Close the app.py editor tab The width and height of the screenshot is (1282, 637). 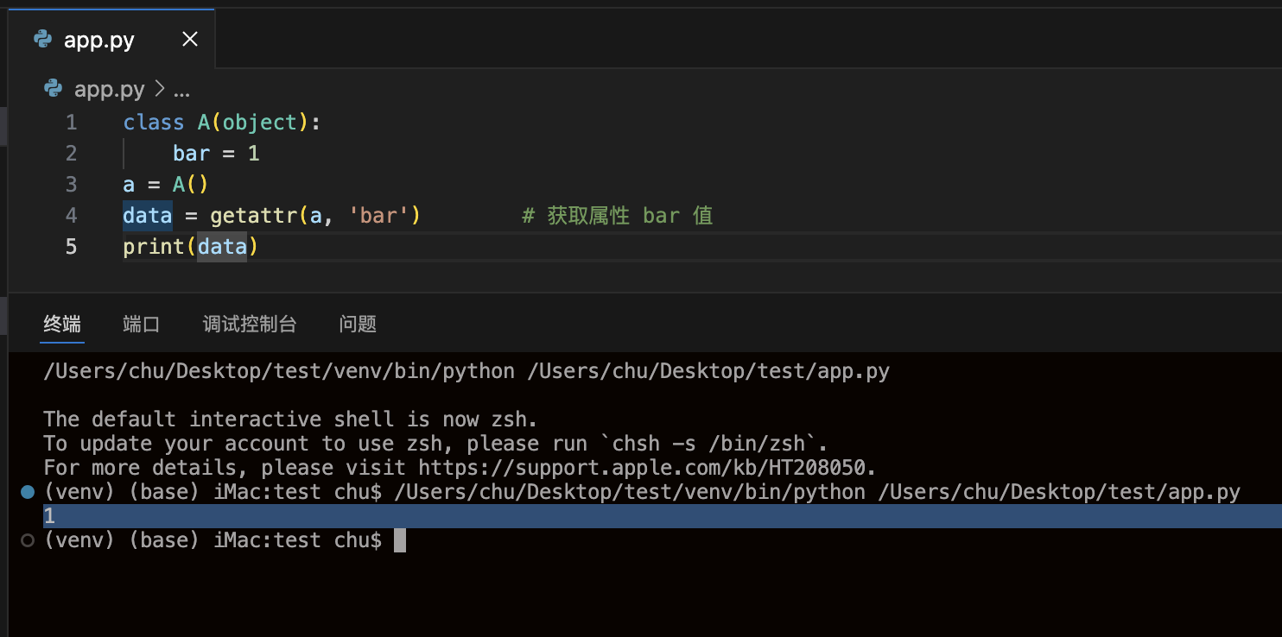(x=189, y=39)
